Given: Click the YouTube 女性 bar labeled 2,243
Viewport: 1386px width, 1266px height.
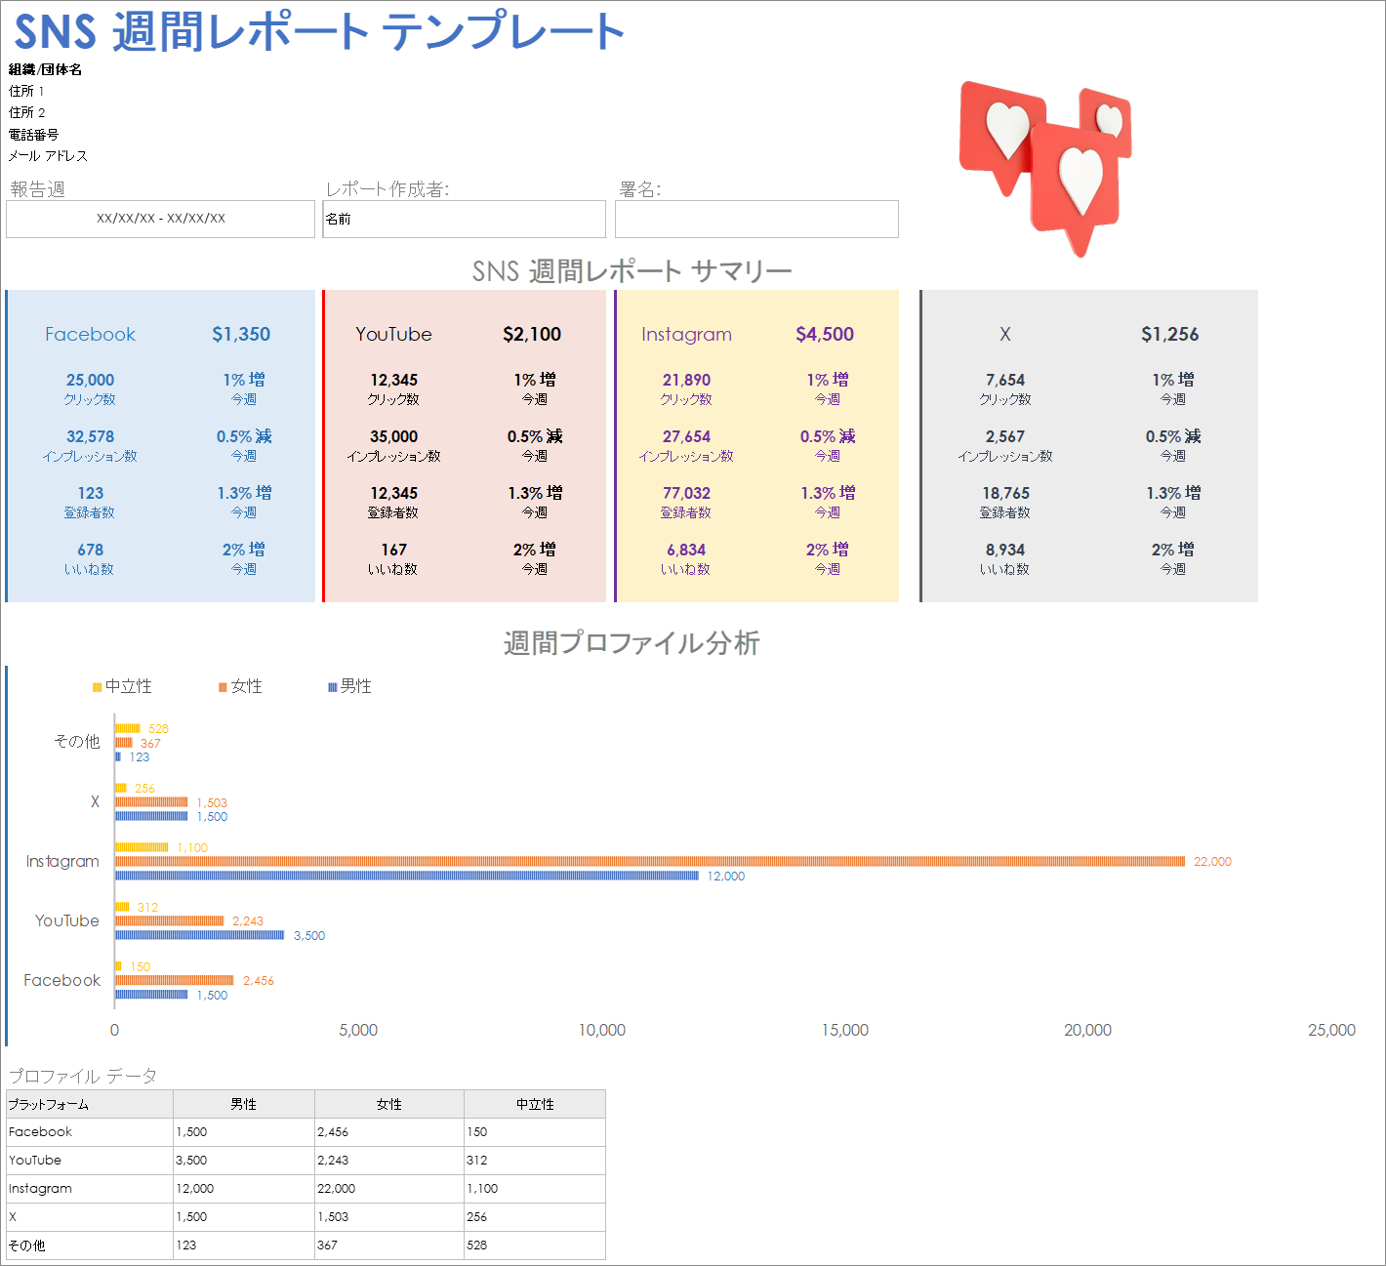Looking at the screenshot, I should (169, 920).
